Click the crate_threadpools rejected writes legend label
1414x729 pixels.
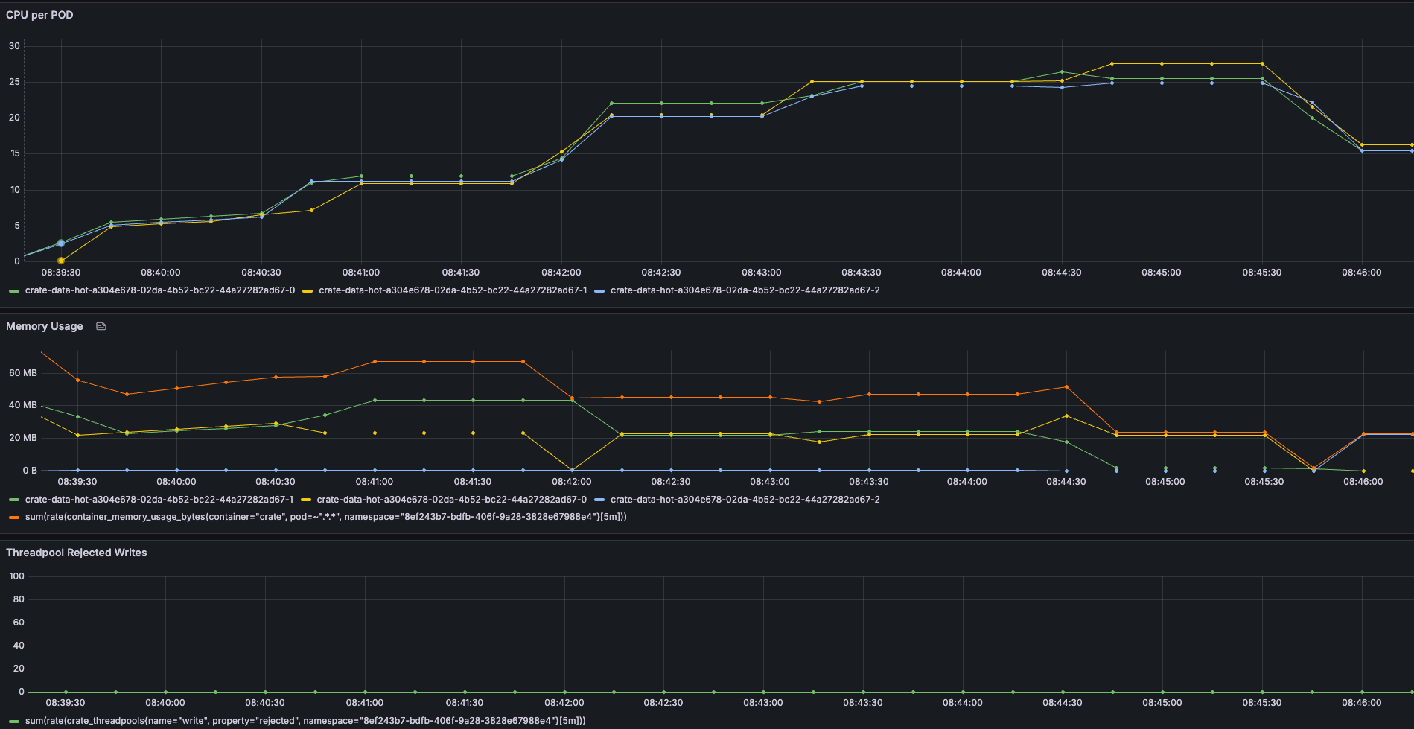coord(305,721)
